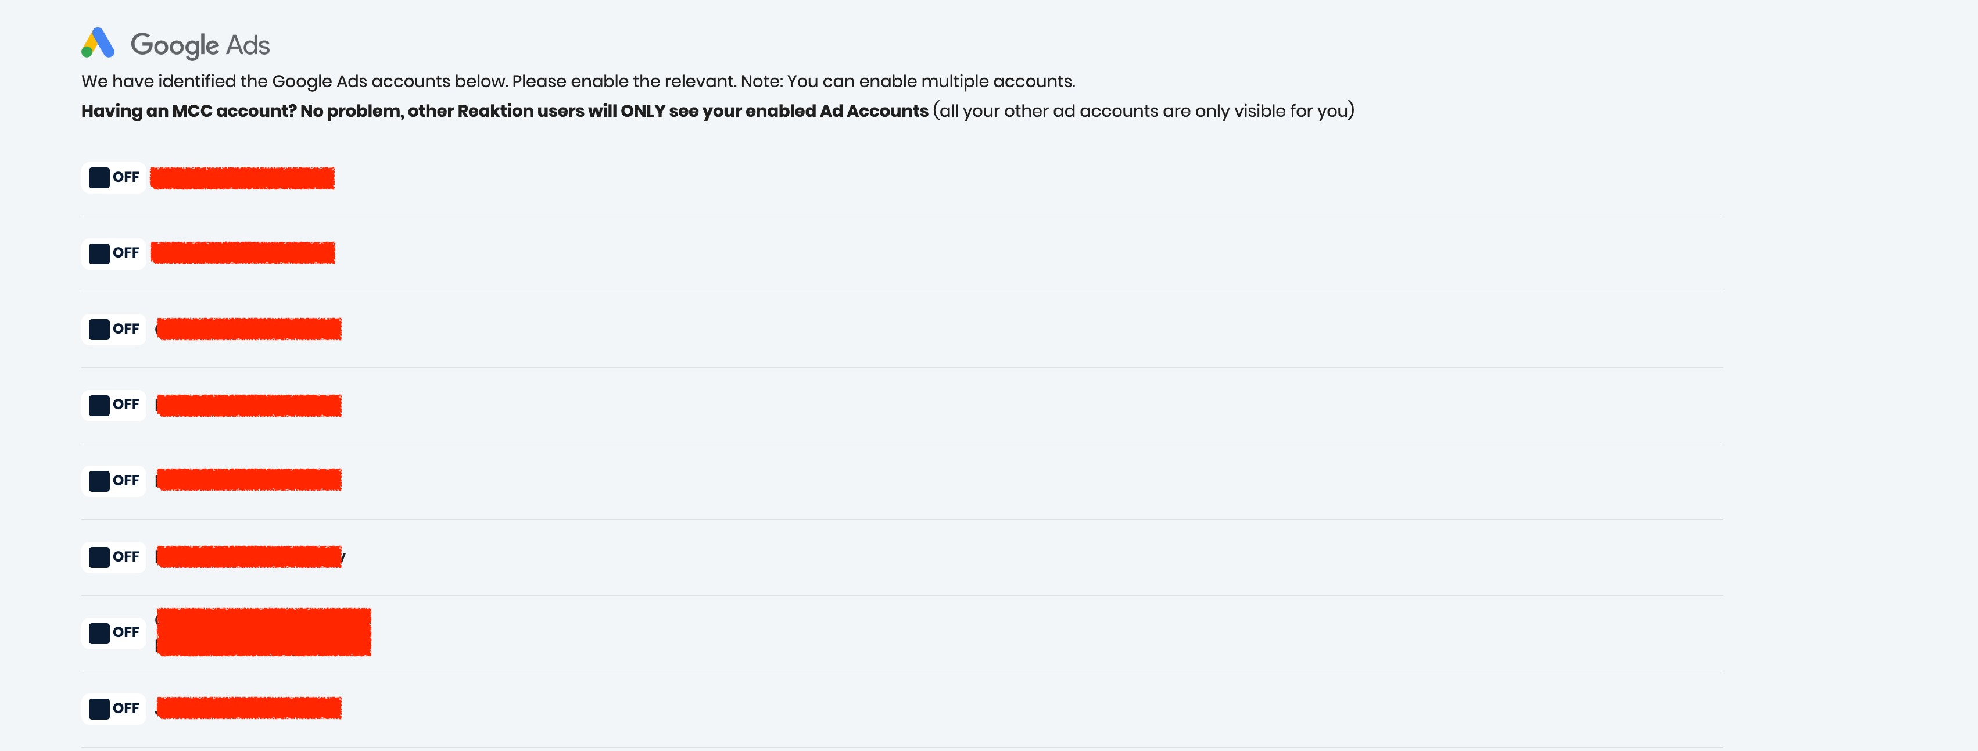1978x751 pixels.
Task: Click the 'We have identified' instruction sentence
Action: click(578, 81)
